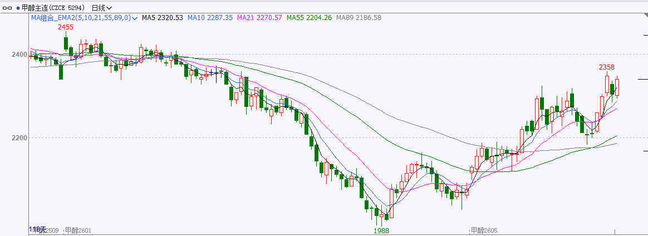The width and height of the screenshot is (648, 236).
Task: Select the gray MA89 2186.58 legend
Action: pos(359,18)
